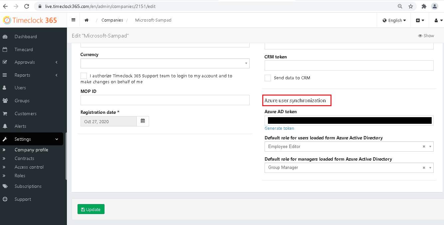Open the plus quick-add menu
This screenshot has height=225, width=444.
point(420,20)
